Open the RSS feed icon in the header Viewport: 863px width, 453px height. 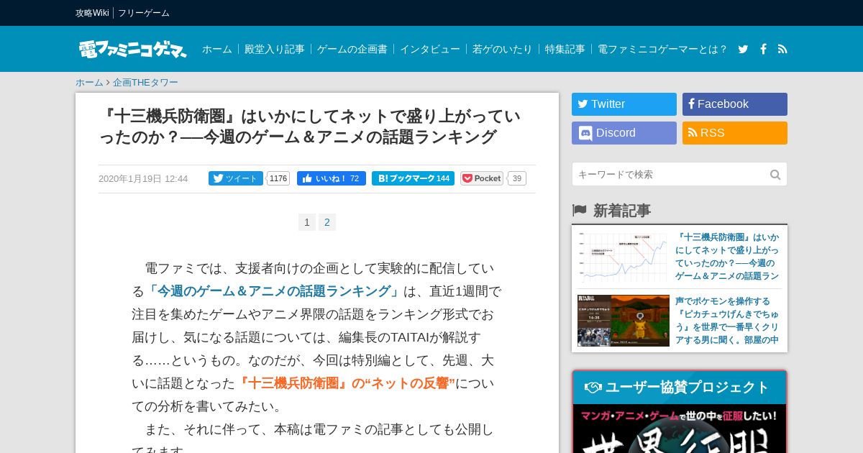(x=782, y=49)
